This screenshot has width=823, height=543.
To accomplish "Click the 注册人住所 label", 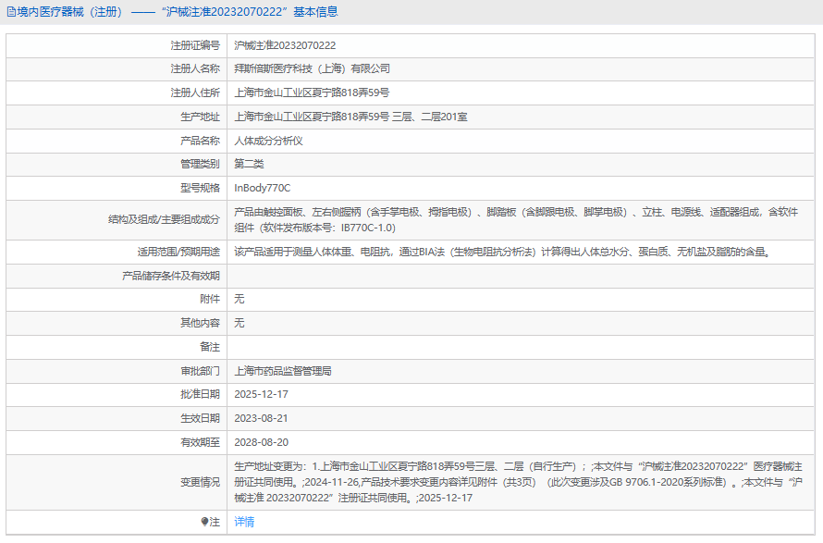I will (x=195, y=93).
